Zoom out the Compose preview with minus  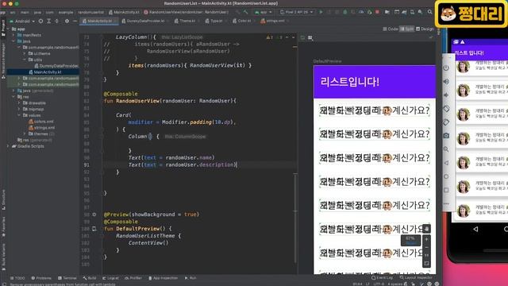pyautogui.click(x=426, y=247)
